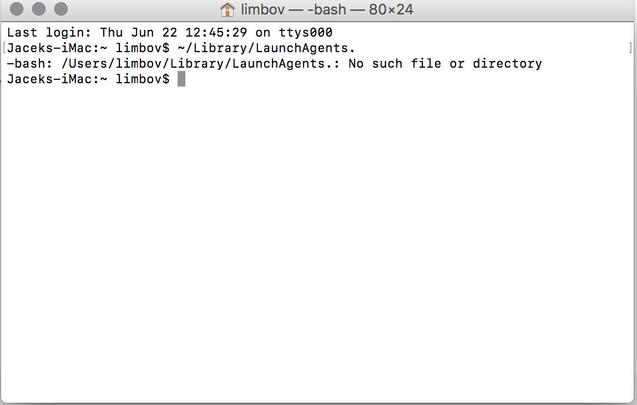Click the path "/Users/limbov/Library/LaunchAgents.:" in the error
Screen dimensions: 637x405
pos(200,64)
